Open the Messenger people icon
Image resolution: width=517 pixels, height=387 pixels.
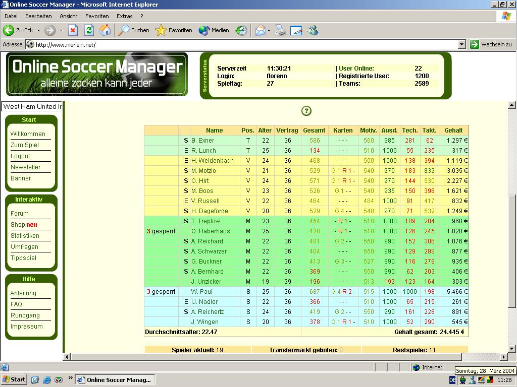point(313,30)
